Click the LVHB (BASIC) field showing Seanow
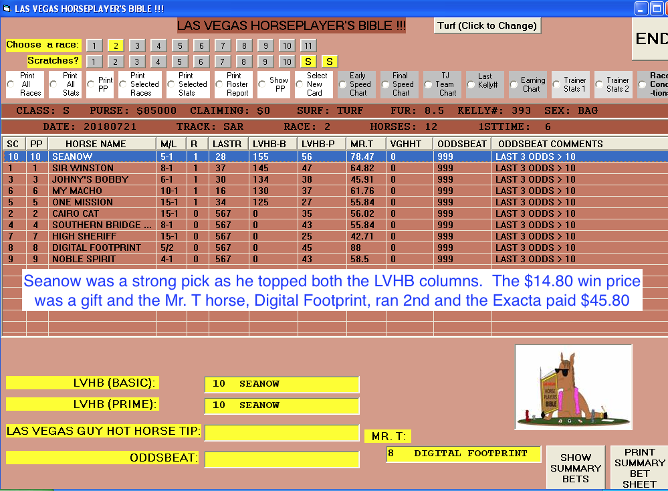 [282, 384]
